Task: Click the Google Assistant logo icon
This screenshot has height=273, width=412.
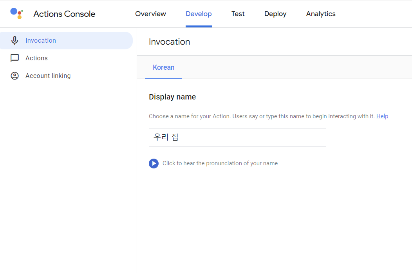Action: pos(16,13)
